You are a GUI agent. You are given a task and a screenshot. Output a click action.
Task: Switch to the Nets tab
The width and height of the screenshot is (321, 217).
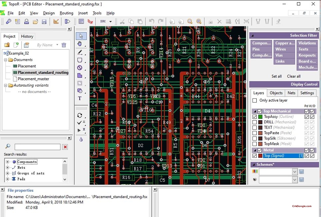(291, 93)
